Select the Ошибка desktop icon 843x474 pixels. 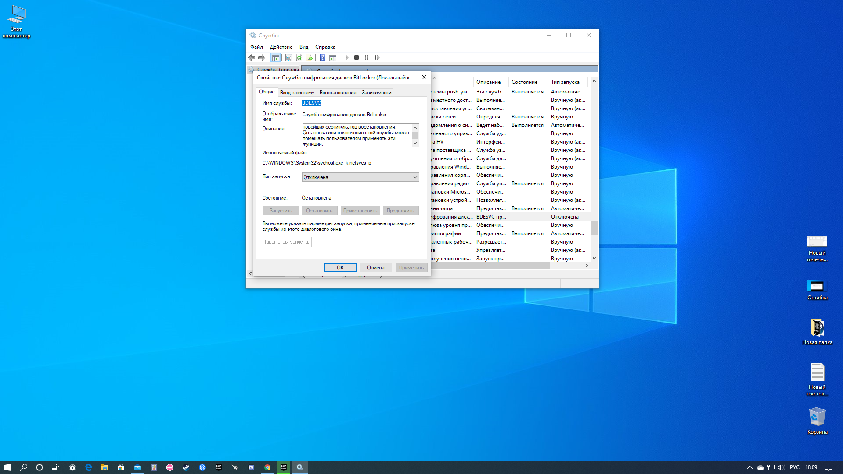click(817, 290)
